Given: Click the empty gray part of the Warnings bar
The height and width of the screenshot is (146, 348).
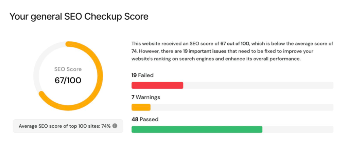Looking at the screenshot, I should pos(242,107).
